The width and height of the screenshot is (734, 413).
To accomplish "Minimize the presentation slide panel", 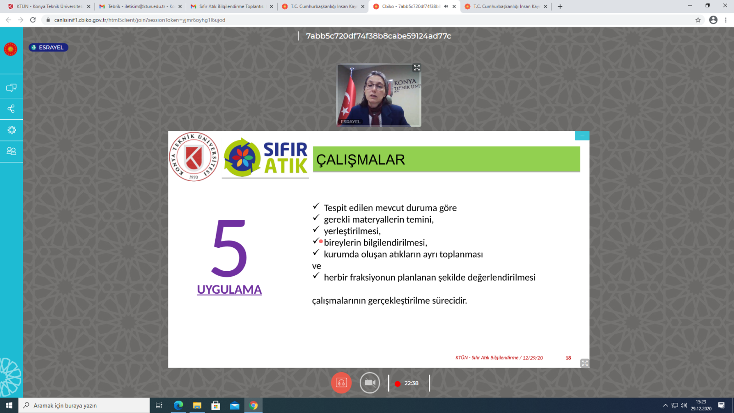I will 582,136.
